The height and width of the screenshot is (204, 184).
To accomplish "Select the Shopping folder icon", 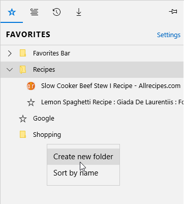I will tap(23, 135).
